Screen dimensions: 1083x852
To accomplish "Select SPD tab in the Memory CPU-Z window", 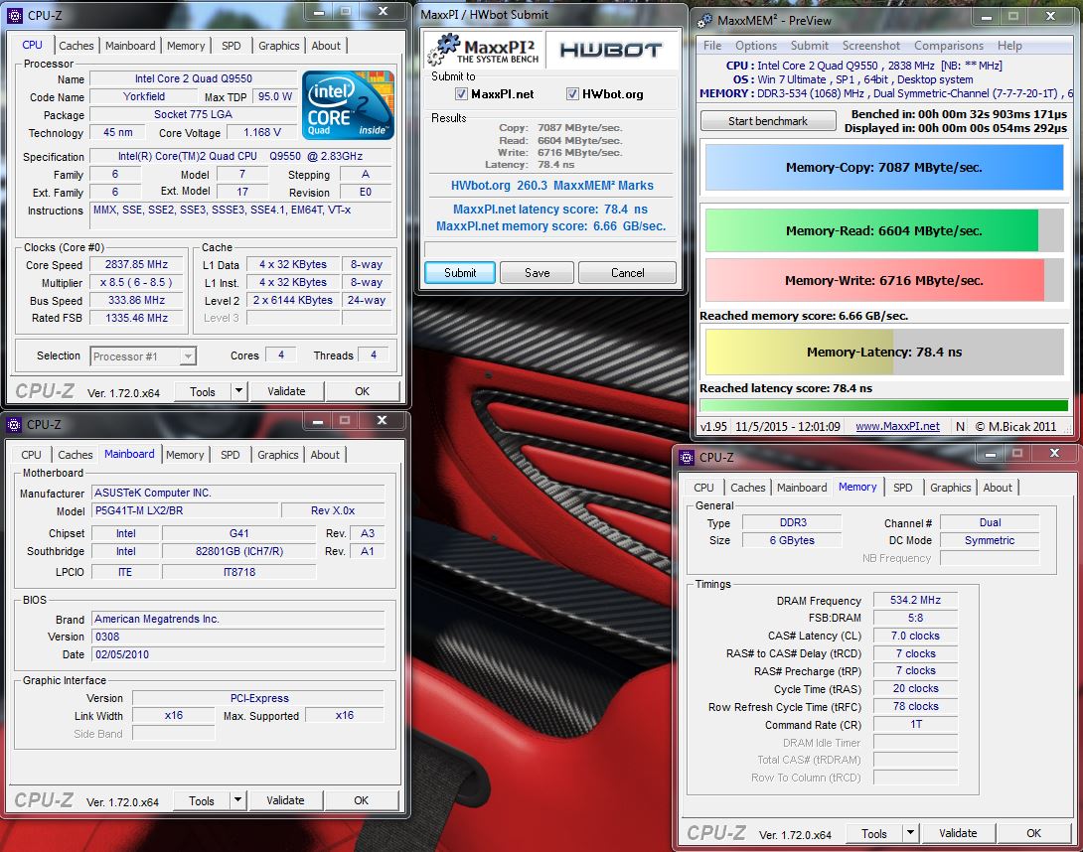I will [x=903, y=488].
